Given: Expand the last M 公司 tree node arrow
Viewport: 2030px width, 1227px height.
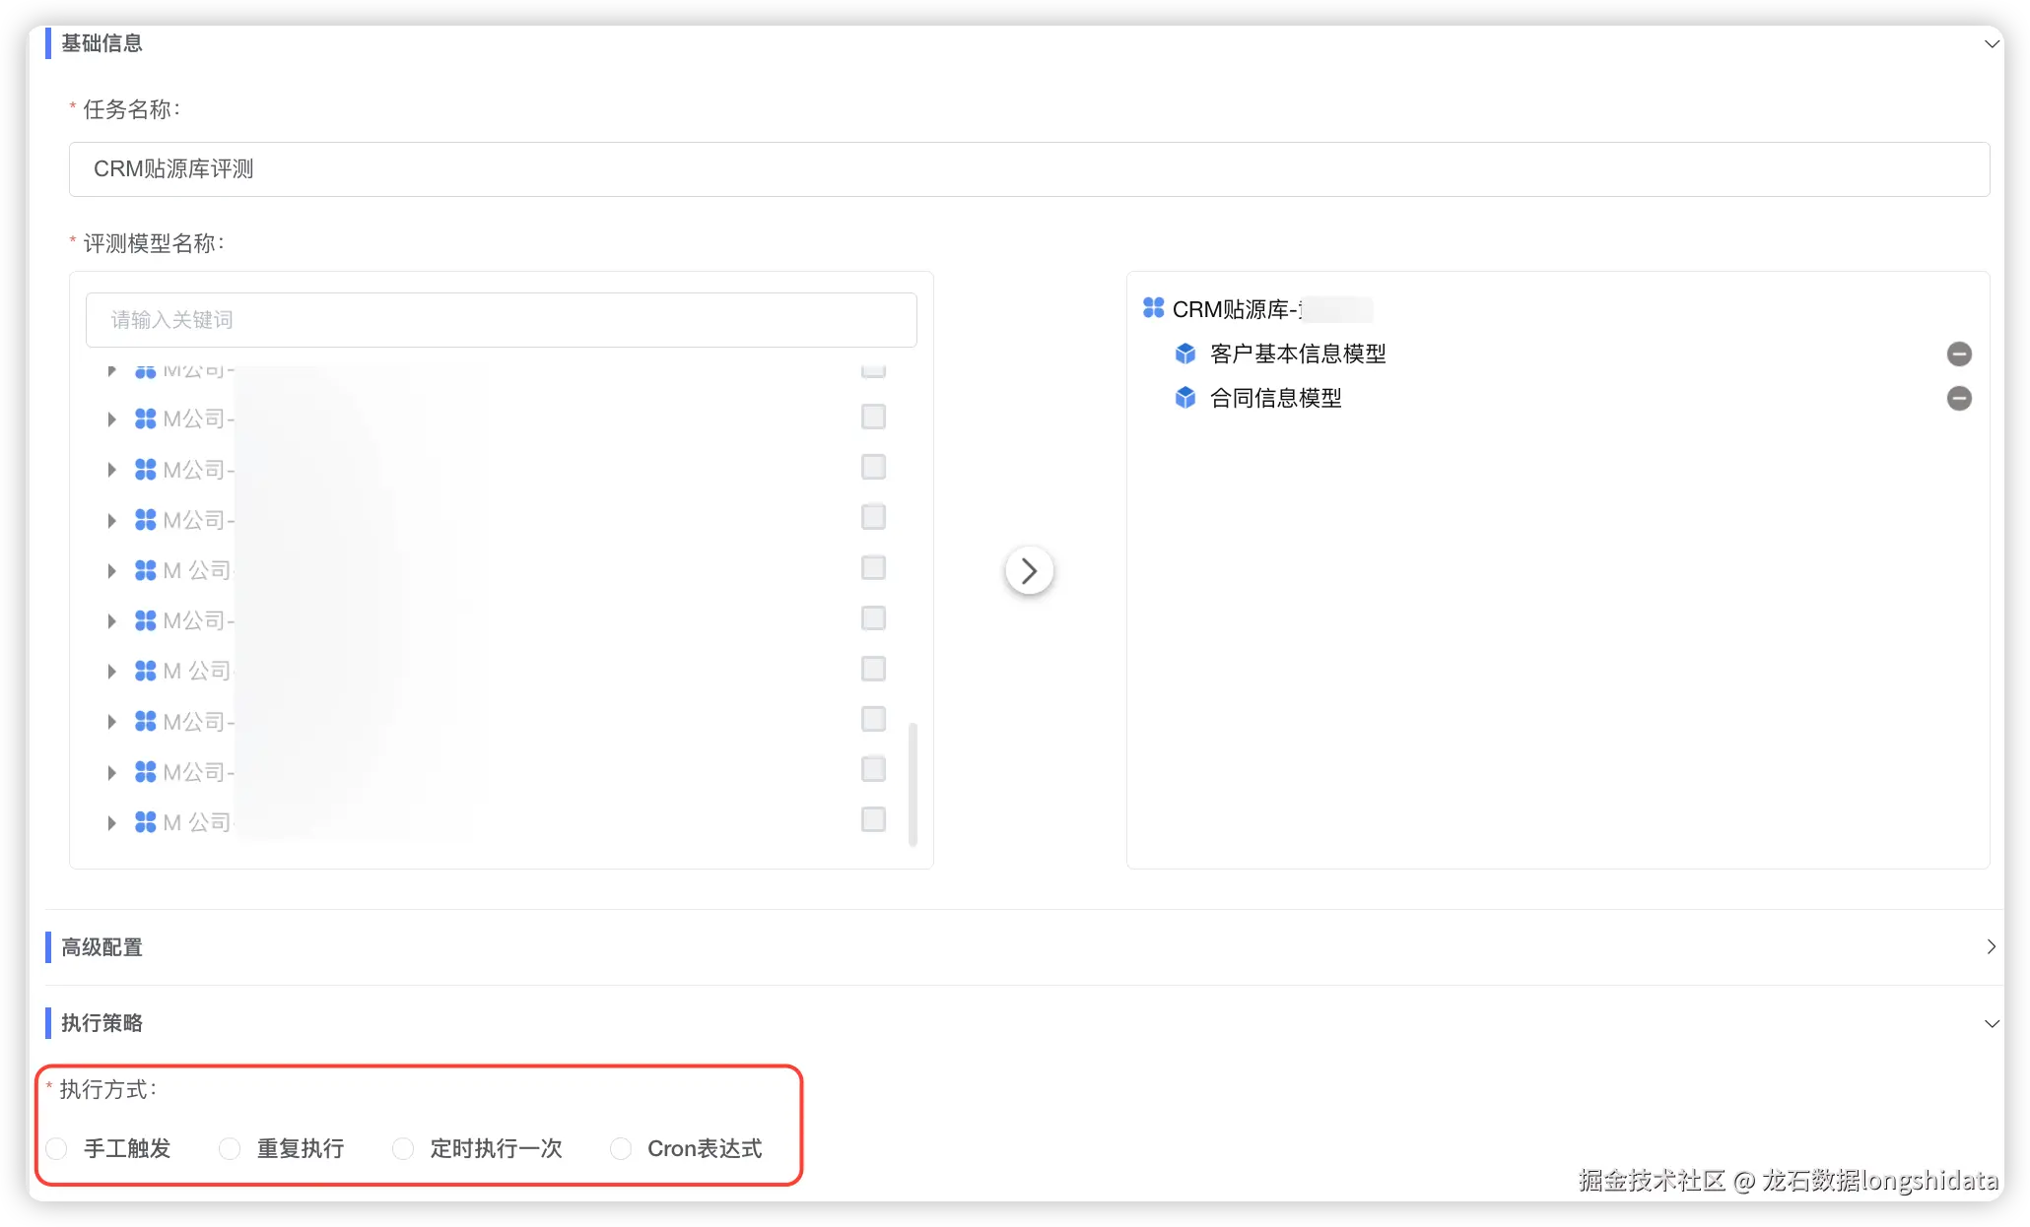Looking at the screenshot, I should click(x=111, y=822).
